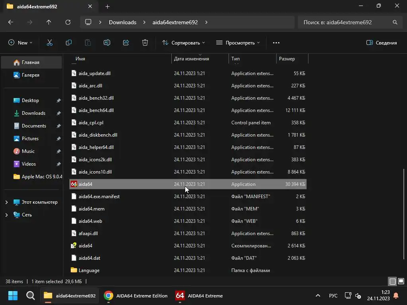Go back with the left arrow
The height and width of the screenshot is (305, 407).
[11, 22]
